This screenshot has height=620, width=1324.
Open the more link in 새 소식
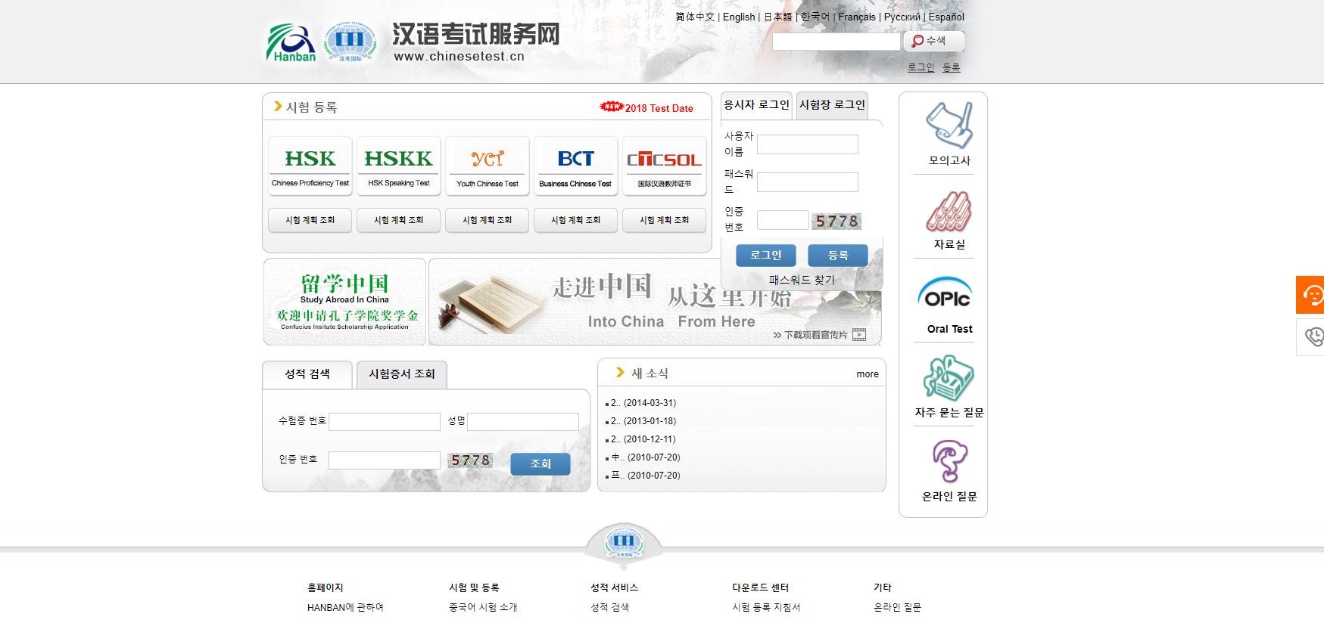867,374
